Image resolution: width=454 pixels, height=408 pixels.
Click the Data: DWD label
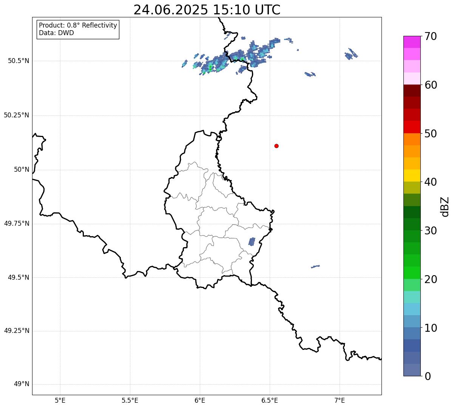[x=56, y=33]
